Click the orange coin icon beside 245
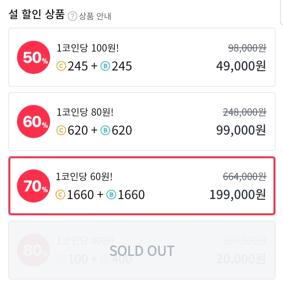Viewport: 283px width, 287px height. tap(61, 66)
